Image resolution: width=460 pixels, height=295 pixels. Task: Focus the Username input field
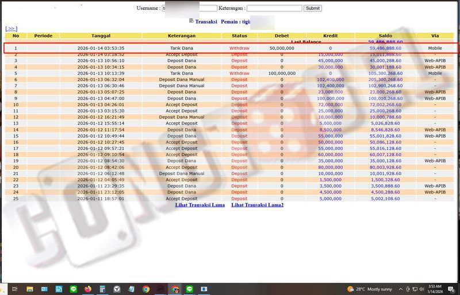point(190,9)
